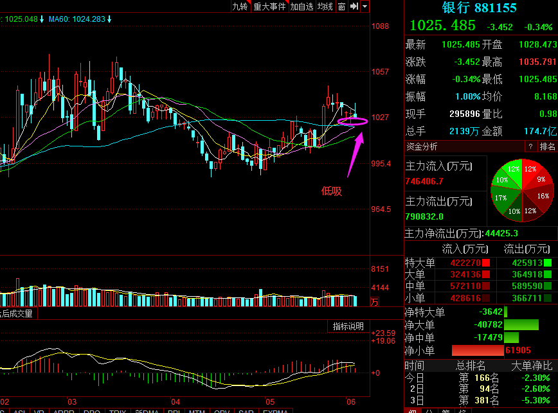Open the 指标说明 indicator description
Viewport: 558px width, 413px height.
(348, 326)
